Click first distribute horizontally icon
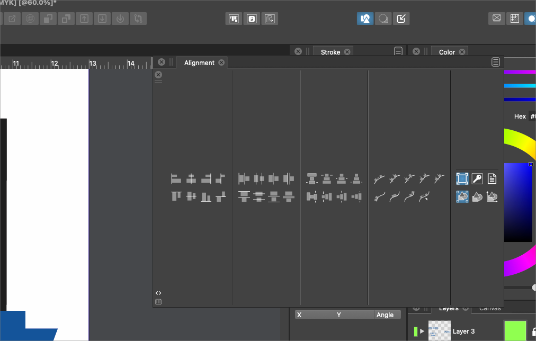This screenshot has height=341, width=536. [244, 179]
